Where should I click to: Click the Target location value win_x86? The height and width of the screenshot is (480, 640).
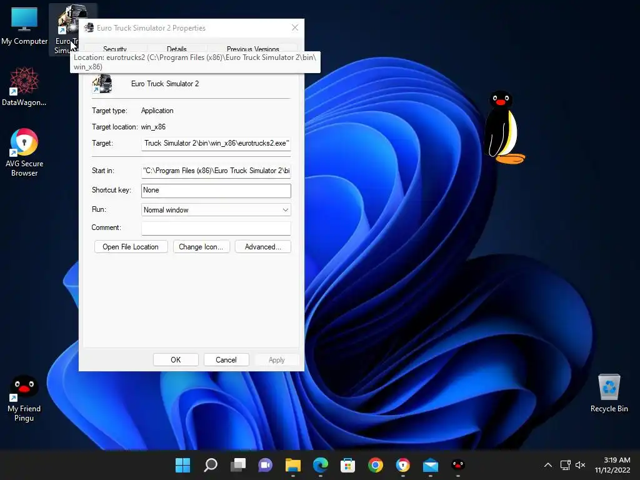153,127
